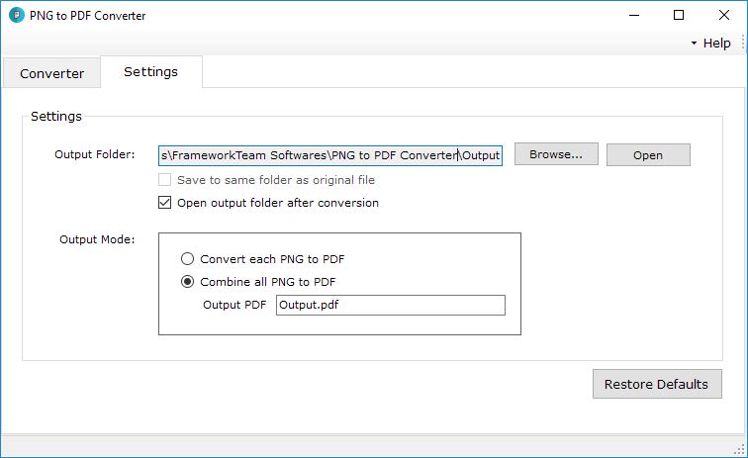This screenshot has height=458, width=748.
Task: Switch to the Converter tab
Action: [51, 73]
